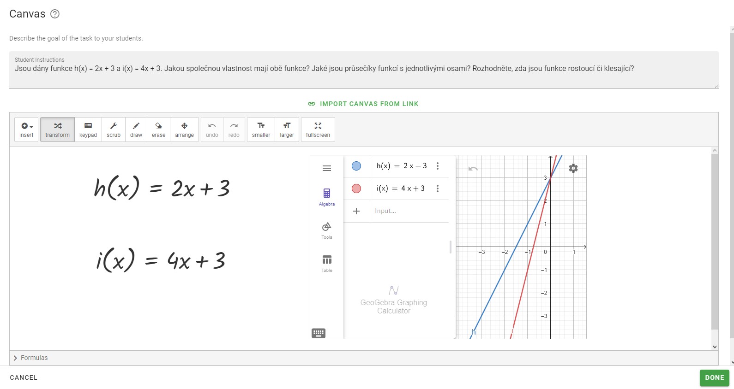Make text smaller with the smaller button
The image size is (734, 389).
tap(261, 130)
